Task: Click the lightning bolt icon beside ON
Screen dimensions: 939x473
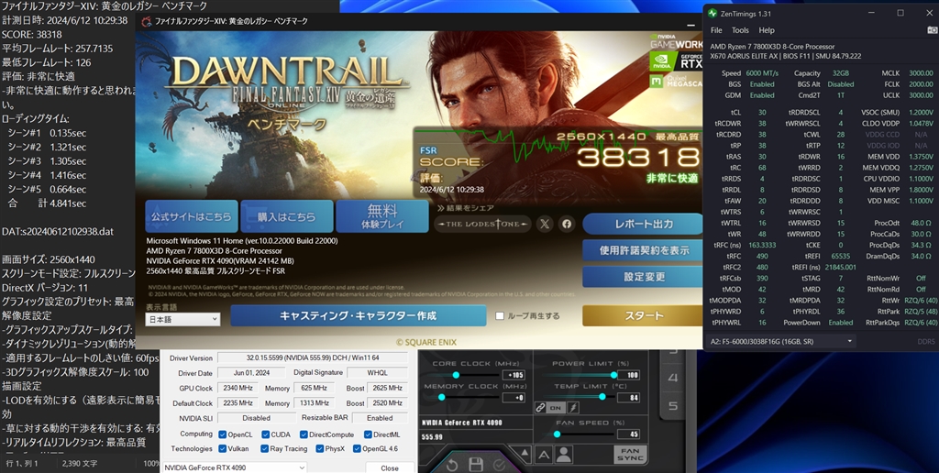Action: (572, 408)
